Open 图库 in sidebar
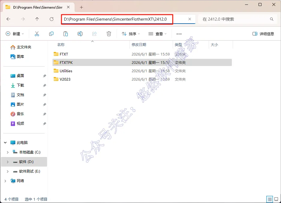Viewport: 281px width, 203px height. tap(17, 56)
